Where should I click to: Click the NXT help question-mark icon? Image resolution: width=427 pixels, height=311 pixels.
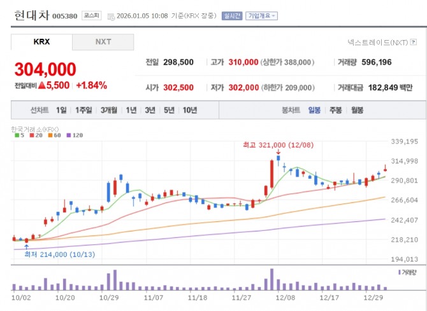(x=414, y=42)
